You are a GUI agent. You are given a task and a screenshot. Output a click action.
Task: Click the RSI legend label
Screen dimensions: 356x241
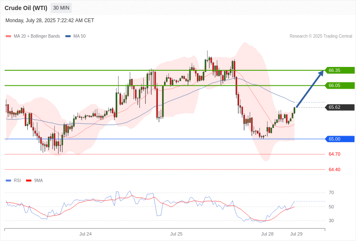tap(17, 180)
